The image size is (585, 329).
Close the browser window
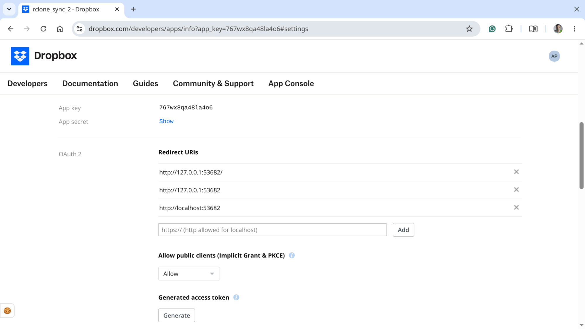point(577,9)
